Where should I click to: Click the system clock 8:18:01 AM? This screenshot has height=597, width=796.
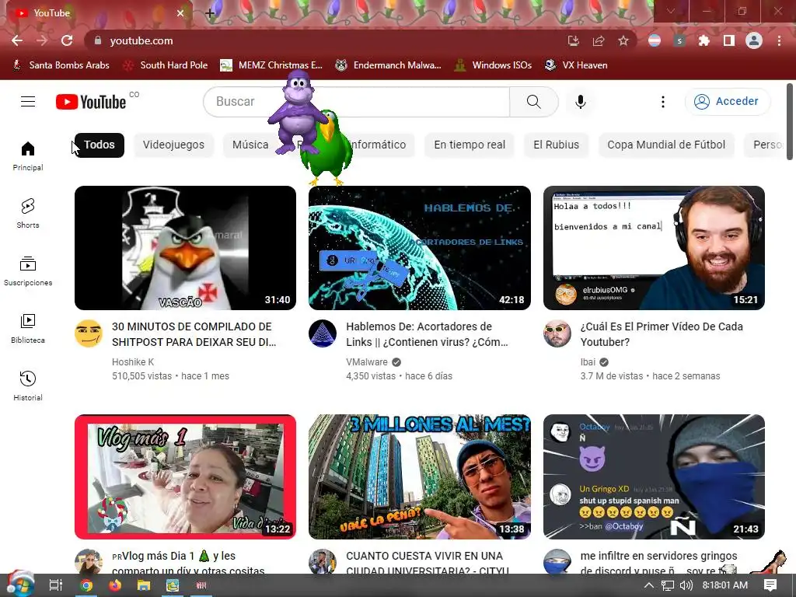click(725, 585)
